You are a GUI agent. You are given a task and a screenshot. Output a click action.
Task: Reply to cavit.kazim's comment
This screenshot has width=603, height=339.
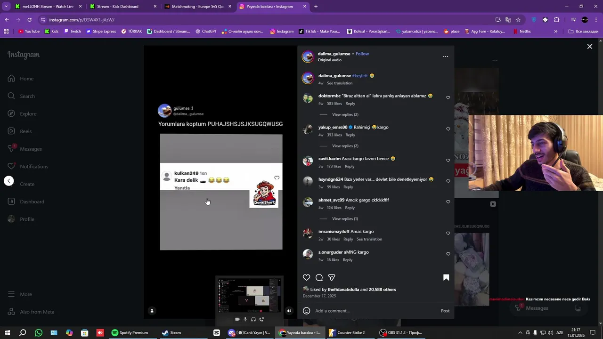point(350,166)
